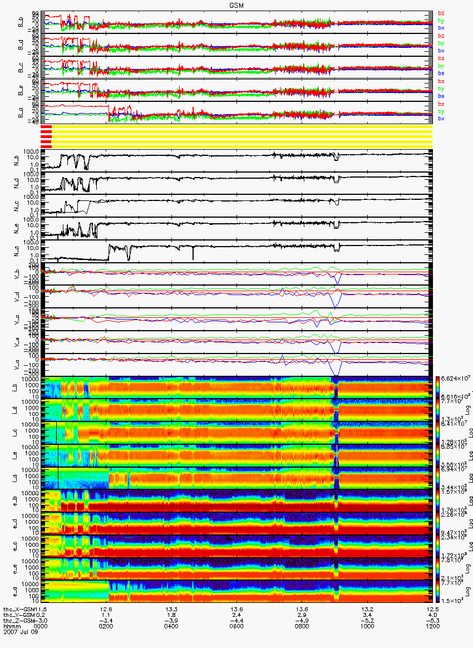Click the 13.2 X-GSM value at 1000
This screenshot has height=648, width=473.
pyautogui.click(x=367, y=610)
